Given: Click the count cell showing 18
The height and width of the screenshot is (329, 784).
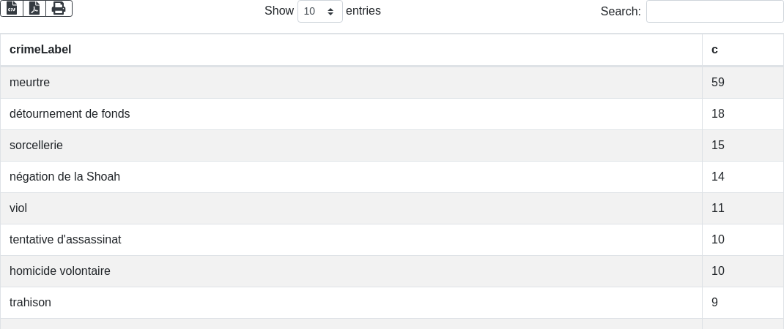Looking at the screenshot, I should [718, 114].
